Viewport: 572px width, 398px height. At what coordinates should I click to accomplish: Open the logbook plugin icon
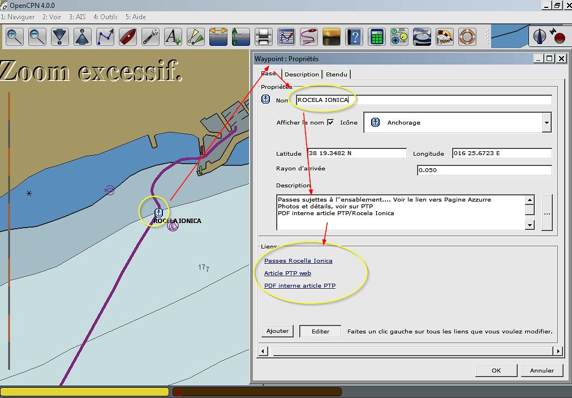point(444,37)
